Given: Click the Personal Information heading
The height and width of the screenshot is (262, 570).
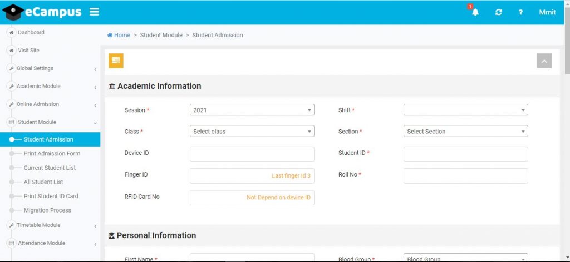Looking at the screenshot, I should click(x=156, y=235).
